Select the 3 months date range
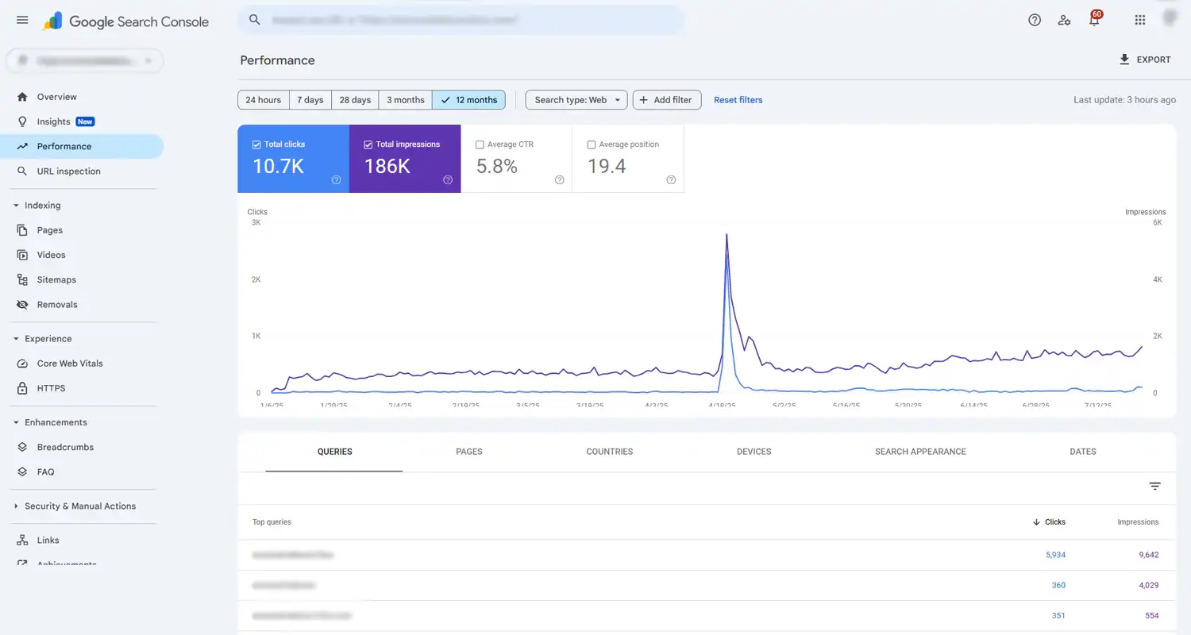 pyautogui.click(x=405, y=99)
